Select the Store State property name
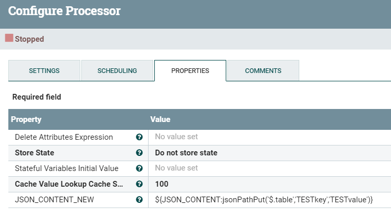The height and width of the screenshot is (219, 391). pyautogui.click(x=34, y=153)
